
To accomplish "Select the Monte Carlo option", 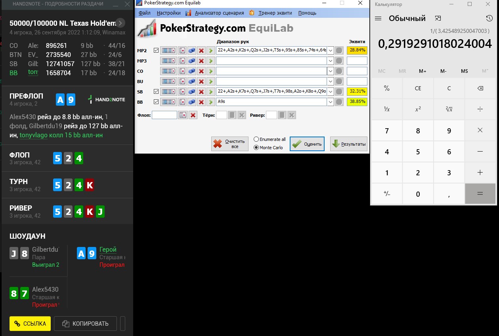I will [x=268, y=148].
